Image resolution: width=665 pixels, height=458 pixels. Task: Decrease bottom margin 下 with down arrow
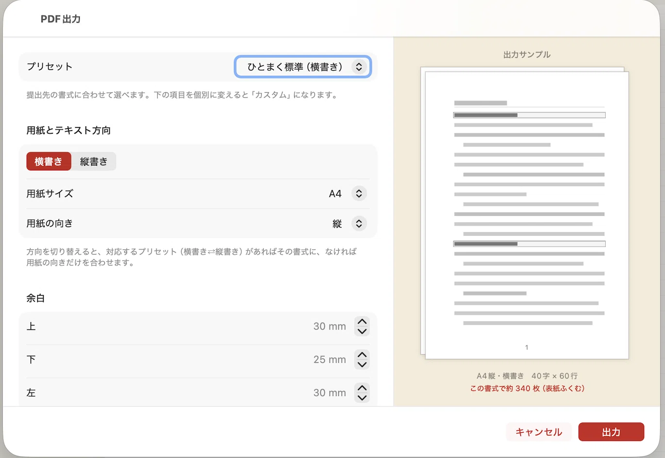[x=362, y=364]
